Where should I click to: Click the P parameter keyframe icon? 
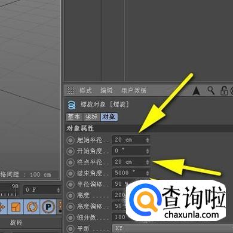pos(48,207)
